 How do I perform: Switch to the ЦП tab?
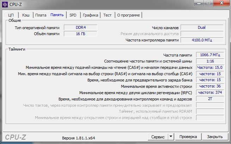click(11, 15)
